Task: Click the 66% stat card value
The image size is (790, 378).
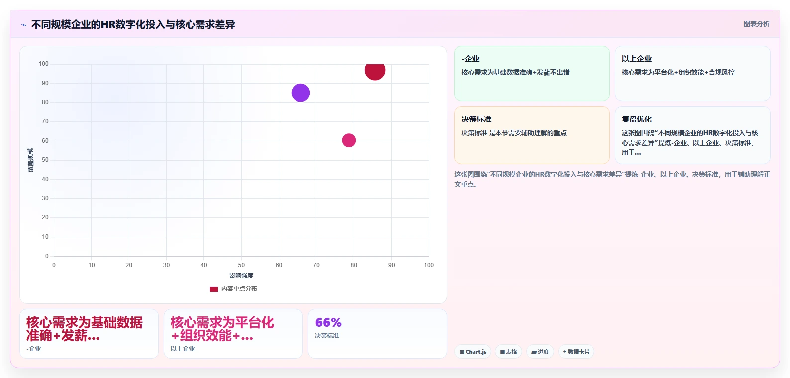Action: tap(328, 322)
